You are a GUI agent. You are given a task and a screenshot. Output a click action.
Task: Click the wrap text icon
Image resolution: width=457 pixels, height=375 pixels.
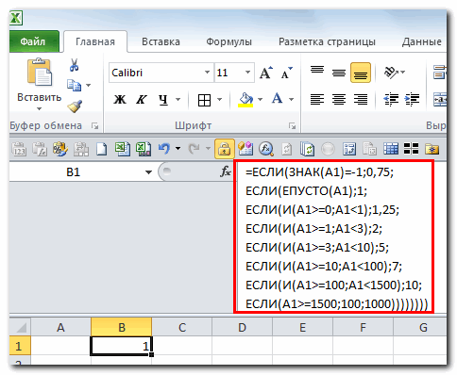[x=440, y=73]
